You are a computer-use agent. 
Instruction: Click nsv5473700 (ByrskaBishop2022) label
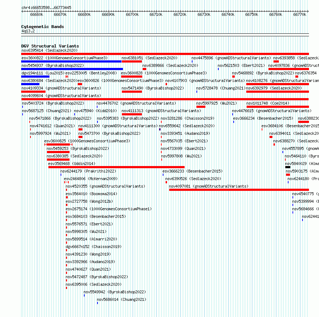point(109,133)
